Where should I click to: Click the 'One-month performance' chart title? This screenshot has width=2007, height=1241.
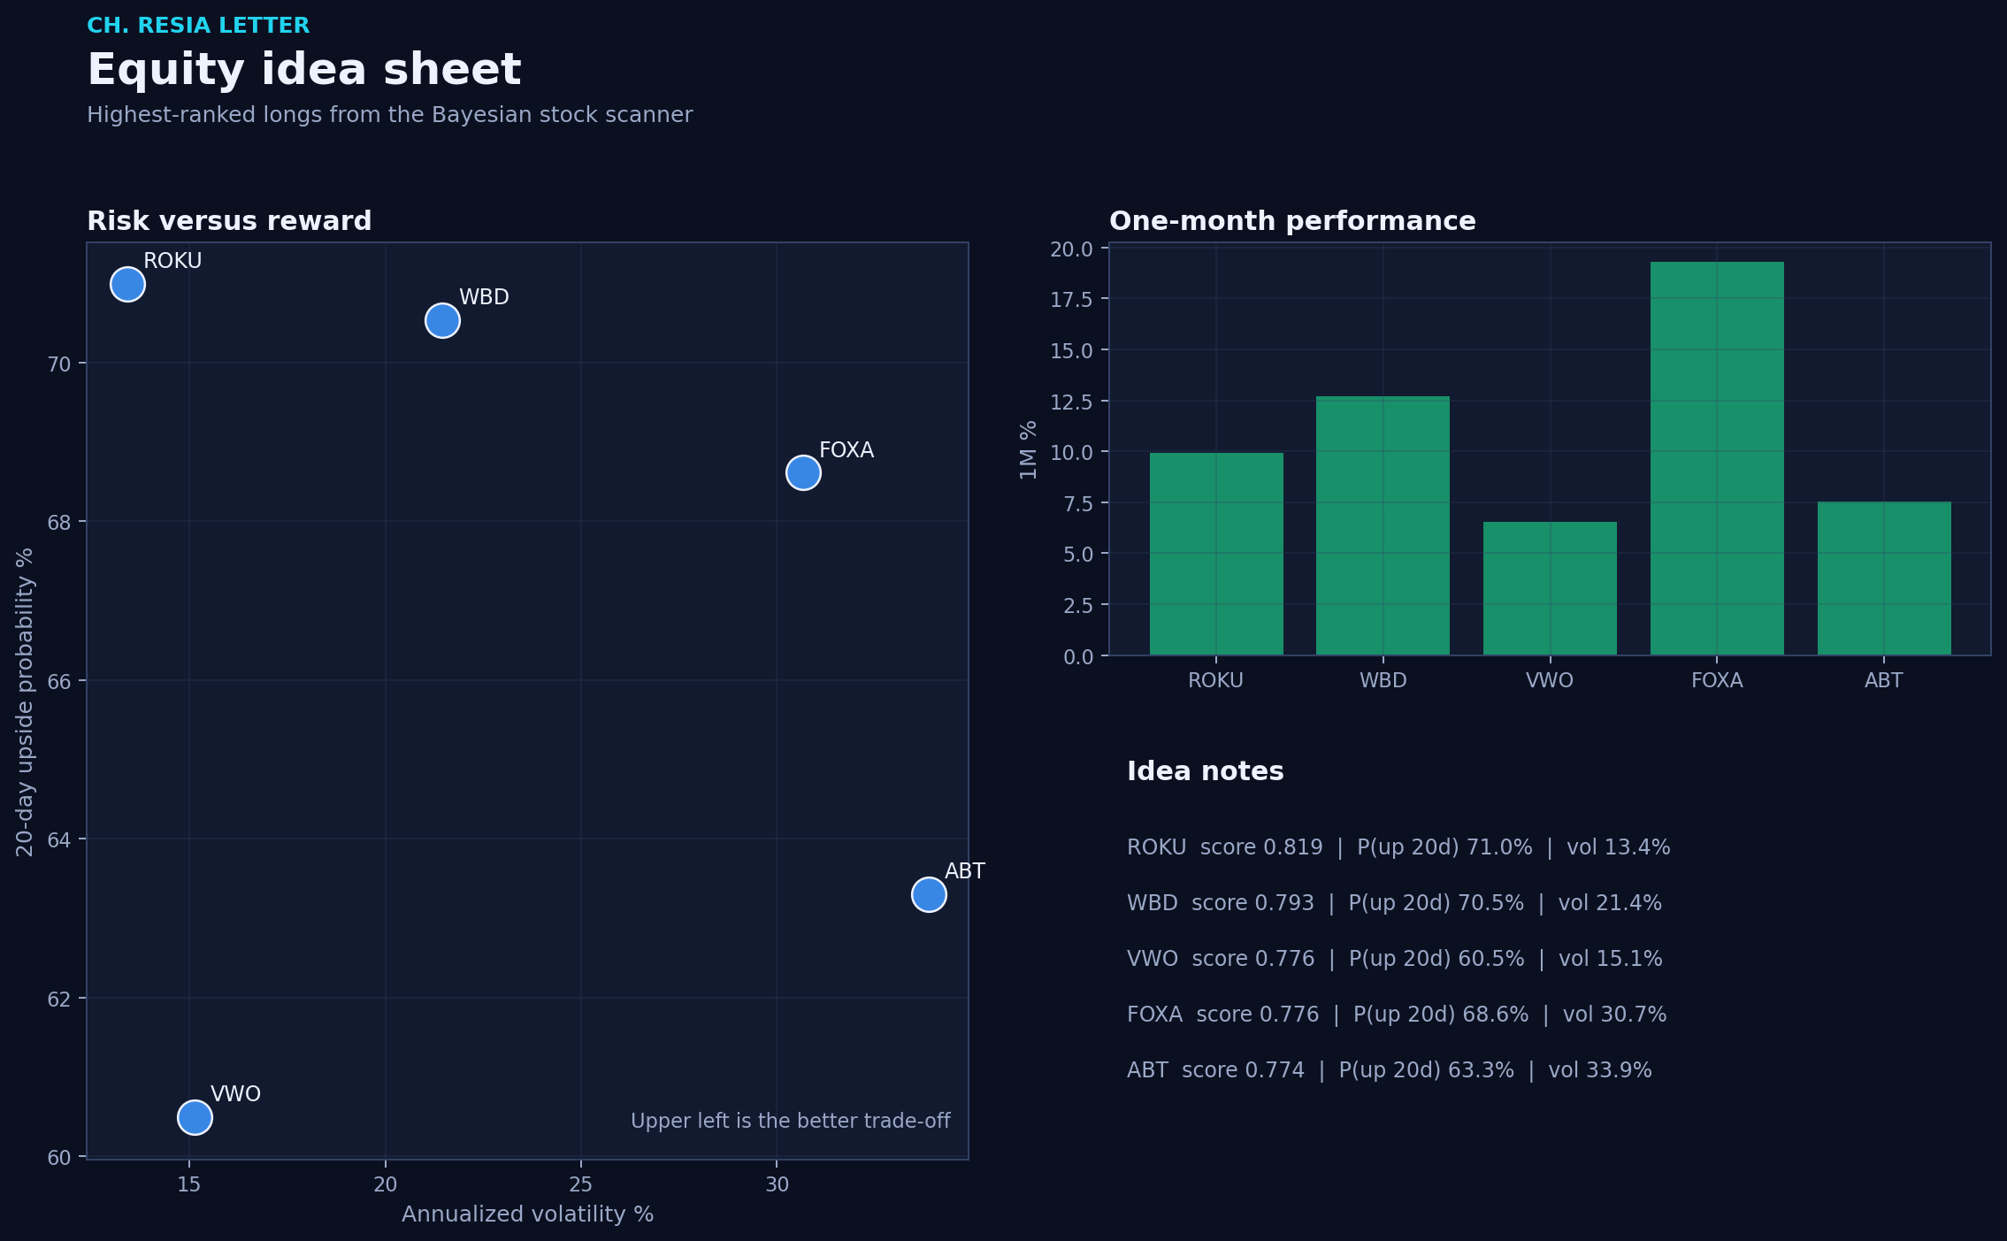tap(1292, 221)
